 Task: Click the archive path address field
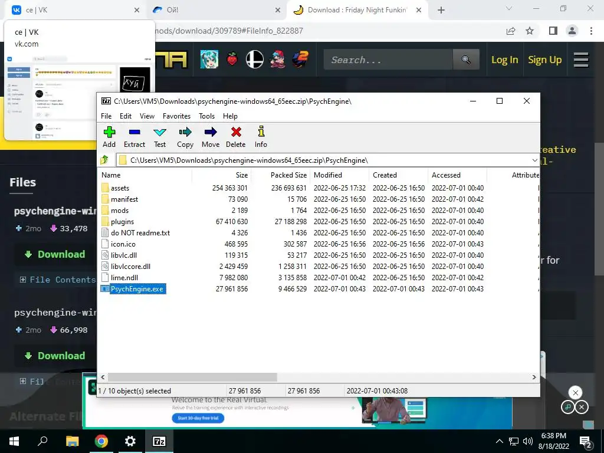tap(324, 160)
